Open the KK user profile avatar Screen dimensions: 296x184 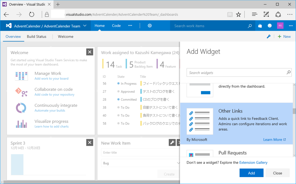point(280,25)
